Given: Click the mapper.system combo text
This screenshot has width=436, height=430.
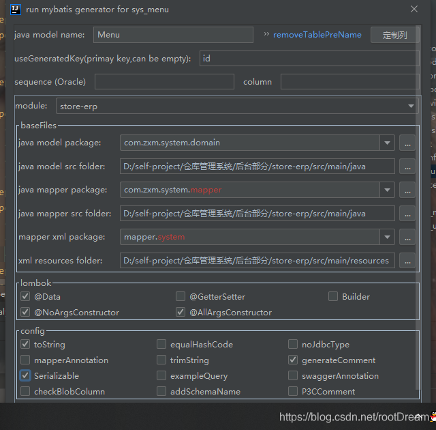Looking at the screenshot, I should tap(155, 237).
